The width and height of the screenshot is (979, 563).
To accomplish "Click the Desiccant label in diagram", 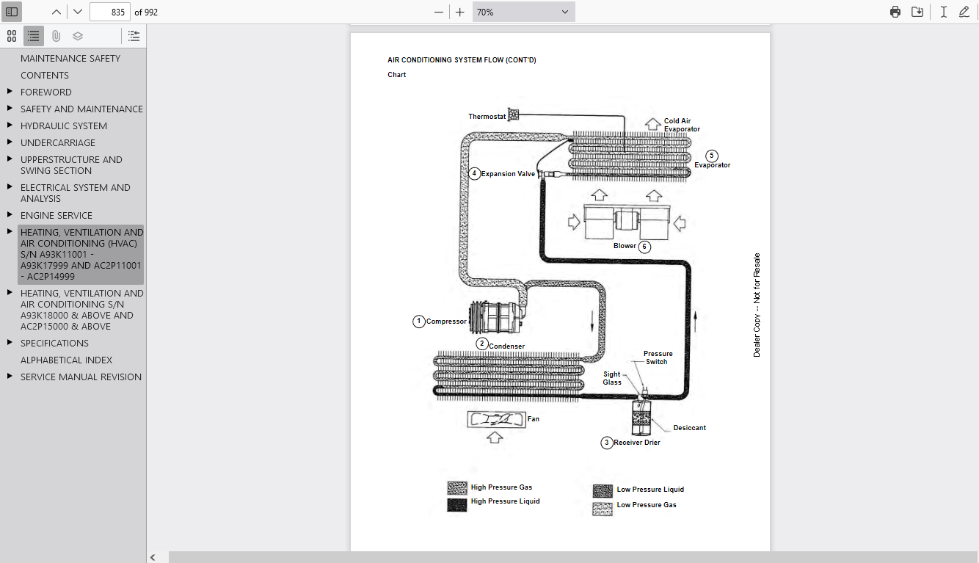I will pyautogui.click(x=689, y=428).
